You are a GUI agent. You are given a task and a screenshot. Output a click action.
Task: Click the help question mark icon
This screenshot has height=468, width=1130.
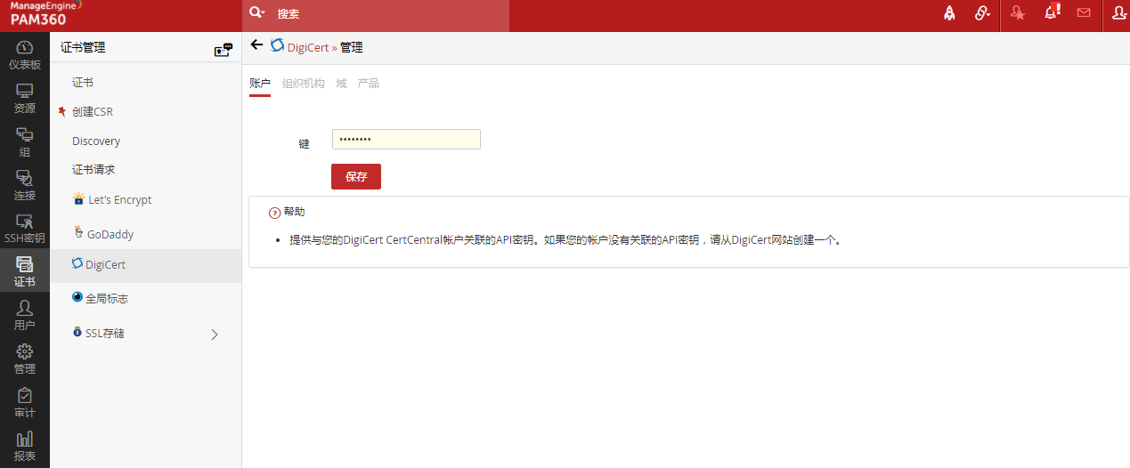[274, 214]
